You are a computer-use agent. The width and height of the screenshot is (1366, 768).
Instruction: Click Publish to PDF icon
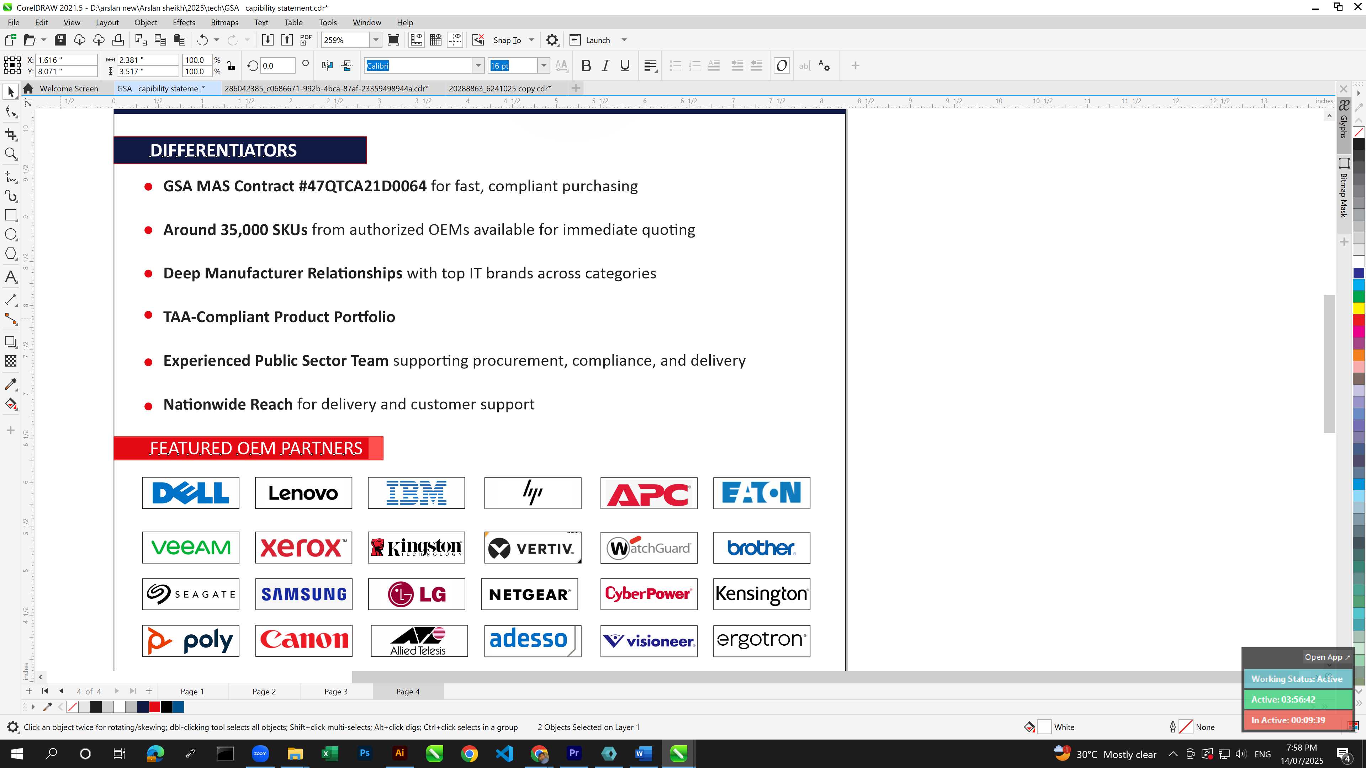[306, 40]
